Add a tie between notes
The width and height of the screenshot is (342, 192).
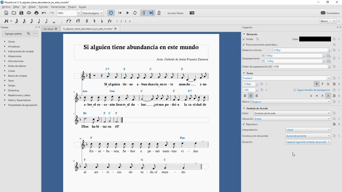[69, 21]
